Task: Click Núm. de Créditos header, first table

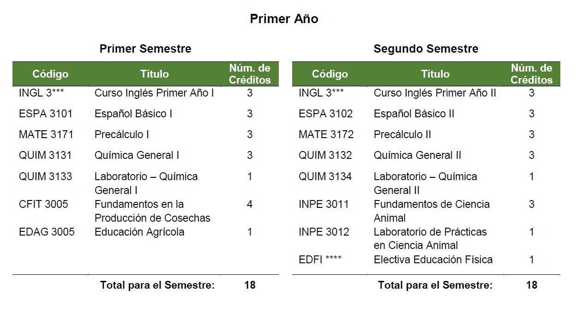Action: [x=250, y=74]
